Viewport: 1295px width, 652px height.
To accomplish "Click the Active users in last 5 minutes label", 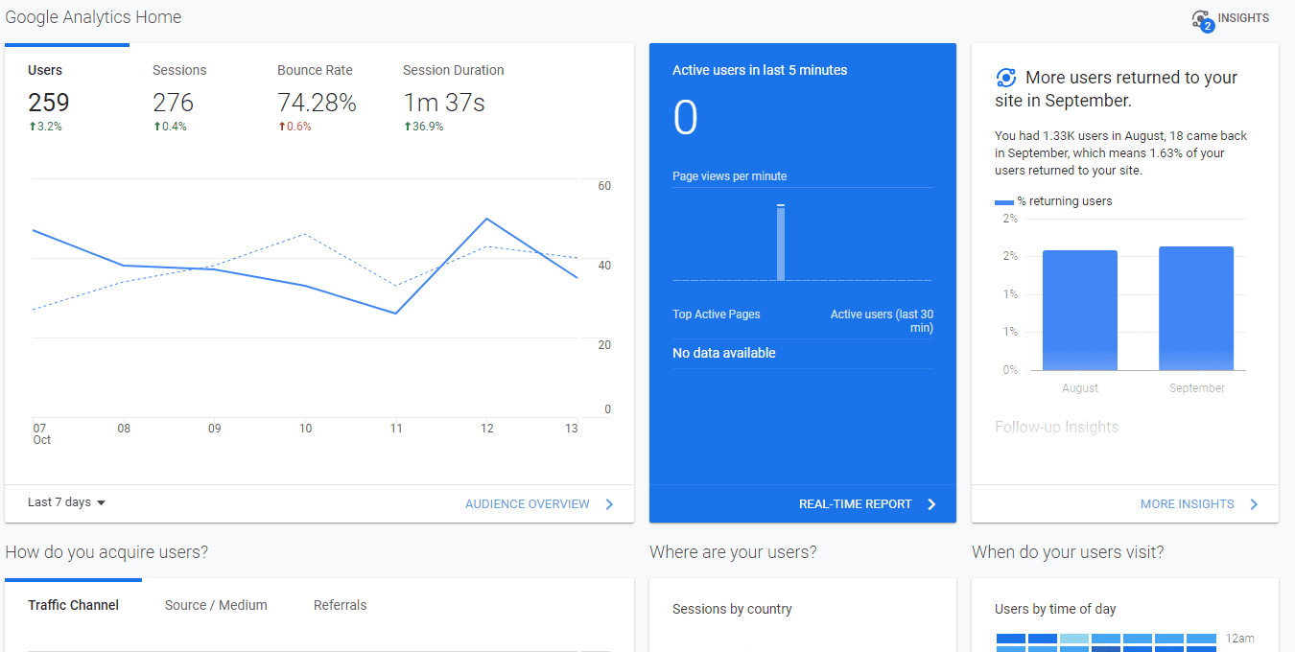I will point(760,70).
